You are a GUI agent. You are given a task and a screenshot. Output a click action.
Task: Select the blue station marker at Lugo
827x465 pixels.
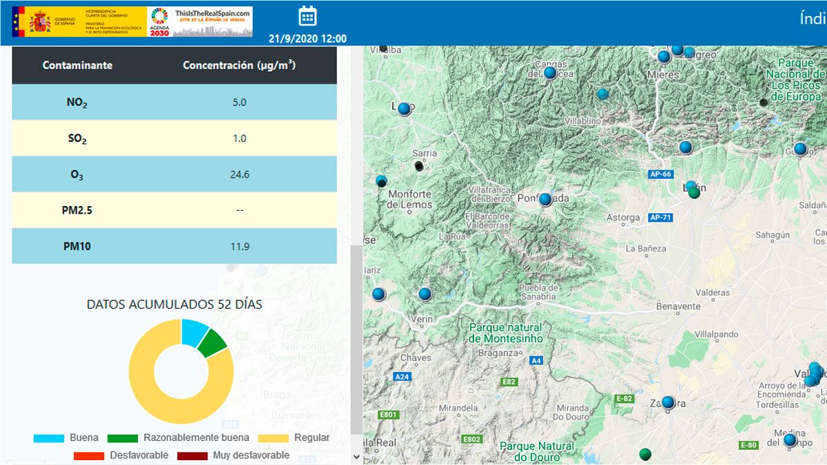click(405, 109)
